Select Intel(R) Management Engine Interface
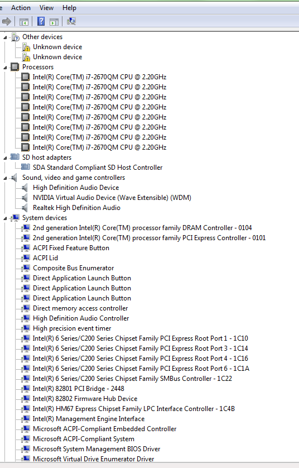This screenshot has width=299, height=468. (x=89, y=419)
